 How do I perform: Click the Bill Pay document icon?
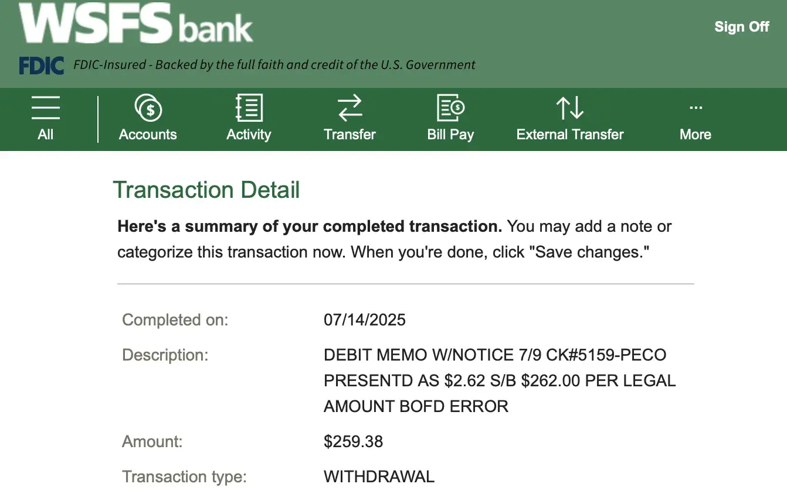[x=450, y=108]
